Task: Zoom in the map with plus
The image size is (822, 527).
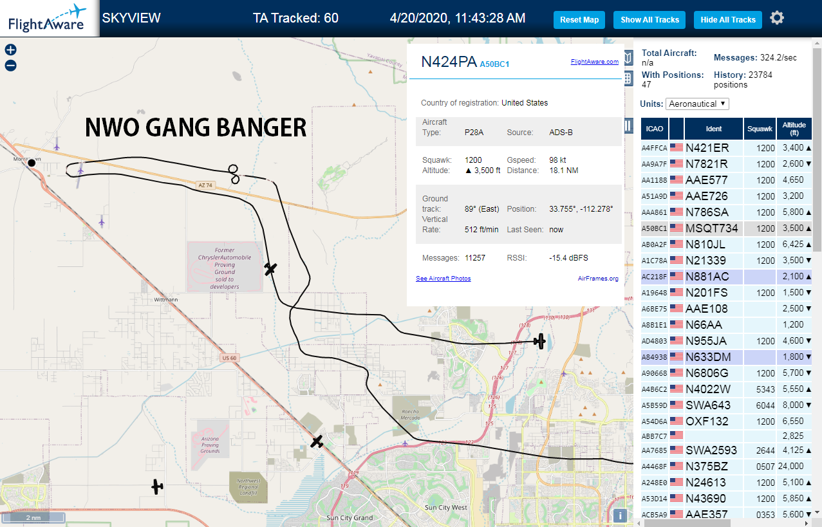Action: pos(10,50)
